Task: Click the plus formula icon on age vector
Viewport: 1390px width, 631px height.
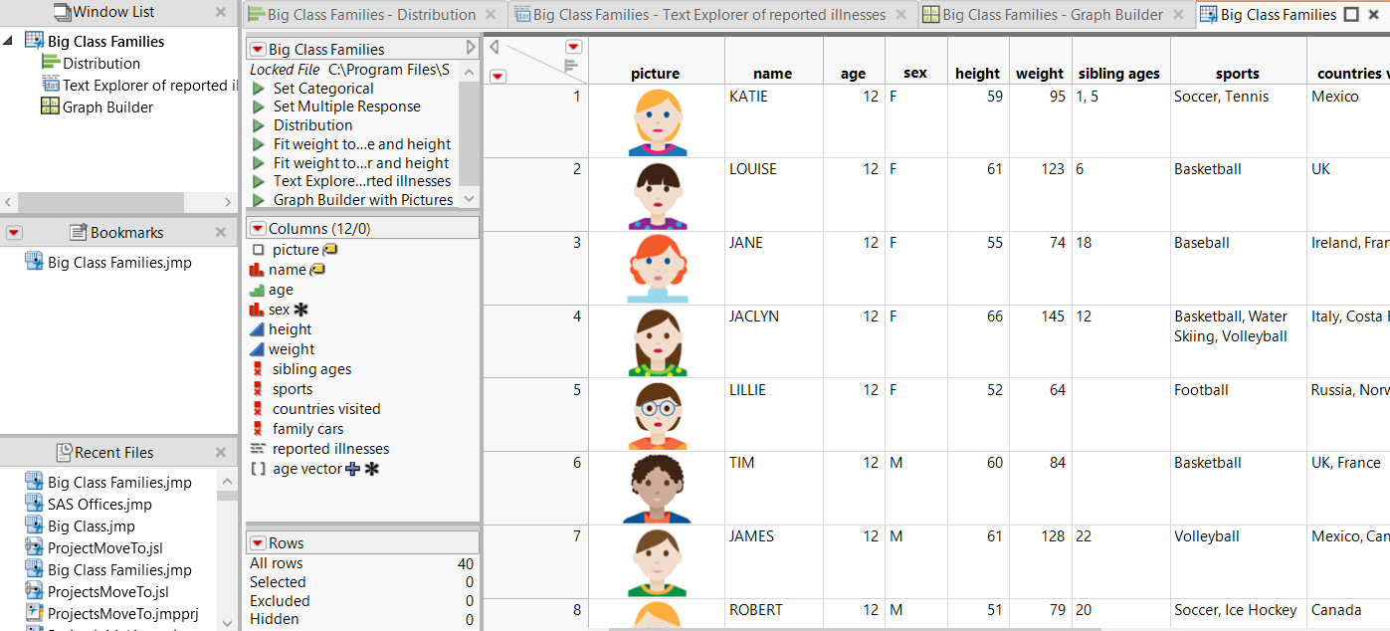Action: point(352,469)
